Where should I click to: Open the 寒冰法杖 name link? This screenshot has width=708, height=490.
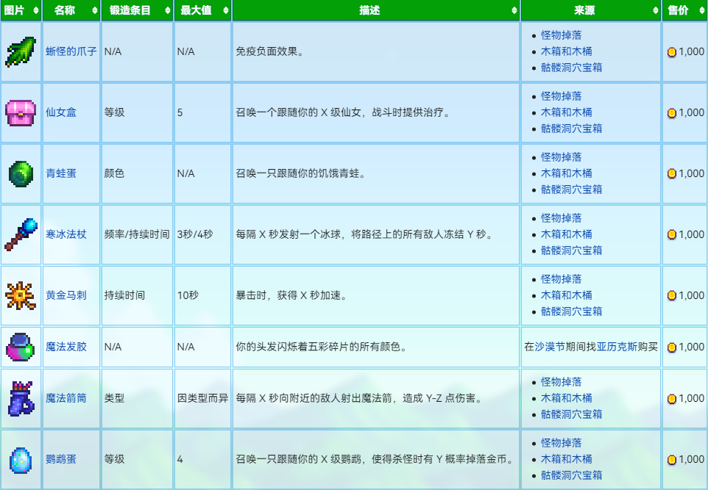pos(66,234)
